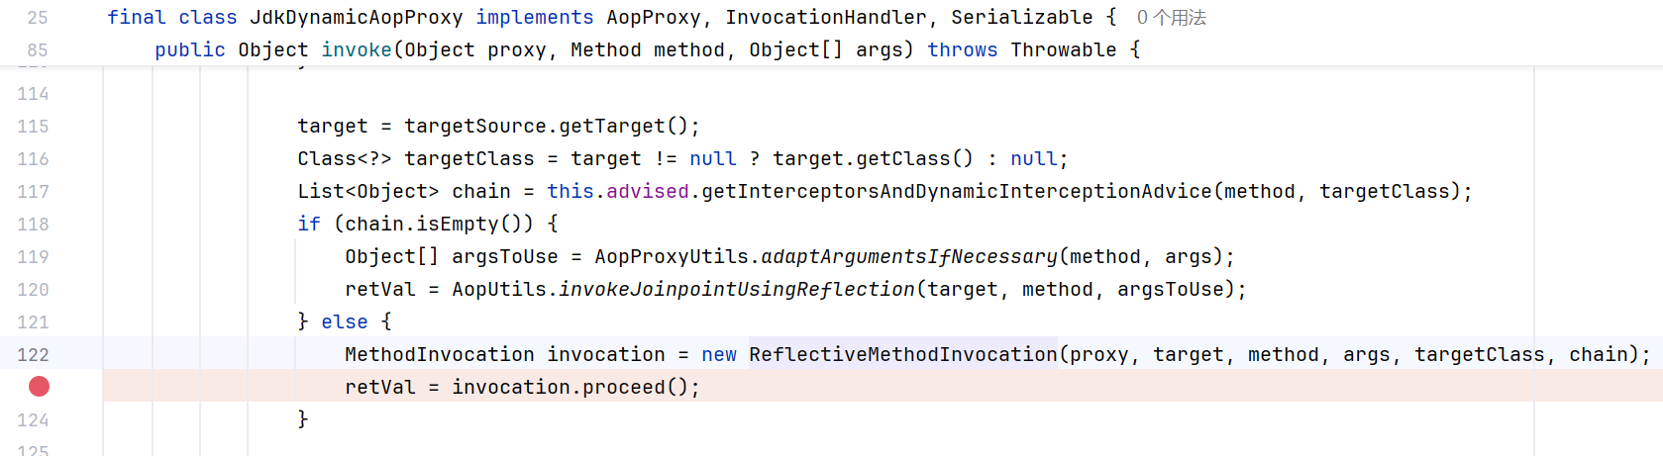The width and height of the screenshot is (1663, 456).
Task: Select the adaptArgumentsIfNecessary method call
Action: (x=909, y=256)
